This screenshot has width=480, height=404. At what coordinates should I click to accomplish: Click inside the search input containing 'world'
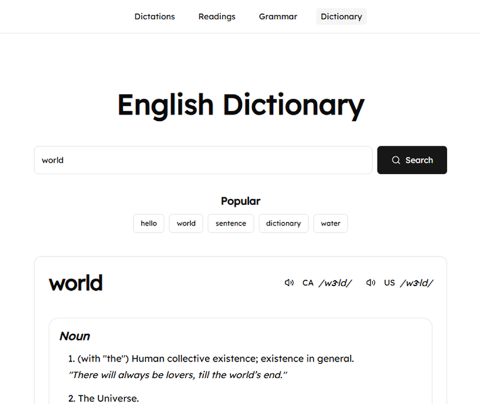[x=202, y=159]
